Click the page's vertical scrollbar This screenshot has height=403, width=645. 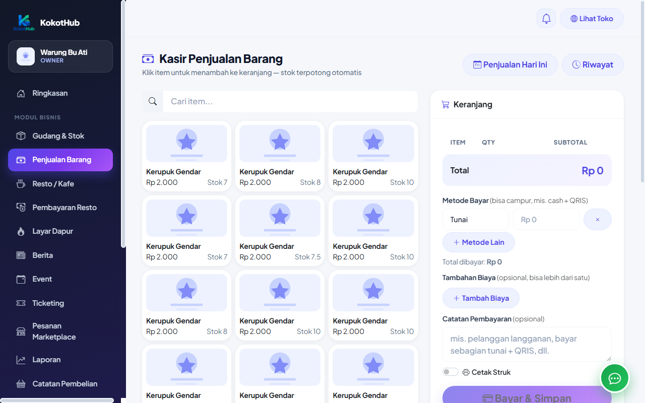point(642,91)
